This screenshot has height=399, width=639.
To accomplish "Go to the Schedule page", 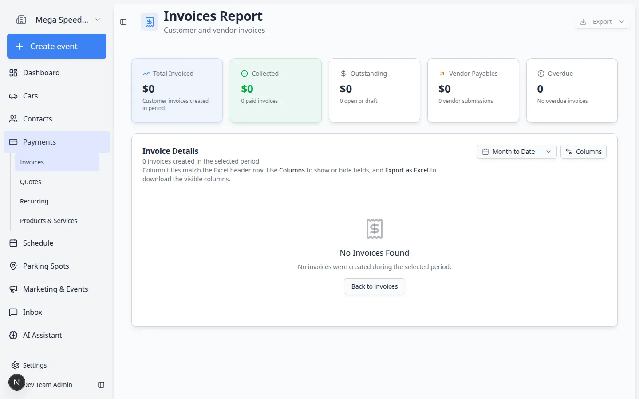I will [x=57, y=243].
